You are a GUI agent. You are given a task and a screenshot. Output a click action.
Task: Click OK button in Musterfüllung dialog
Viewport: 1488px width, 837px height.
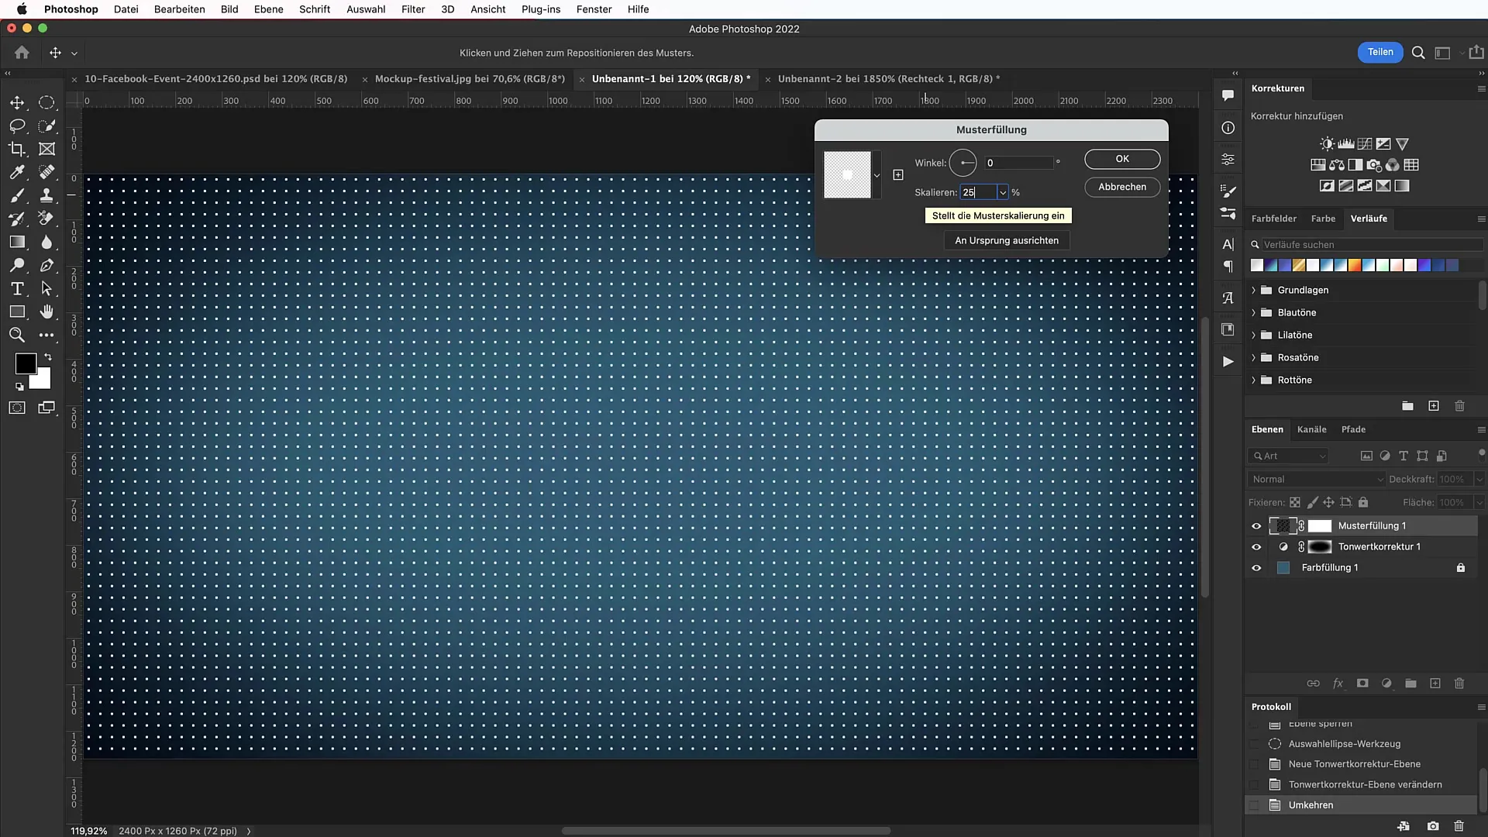1122,158
